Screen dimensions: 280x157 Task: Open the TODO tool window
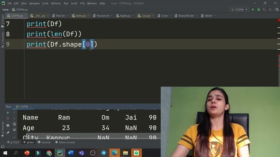pyautogui.click(x=13, y=143)
